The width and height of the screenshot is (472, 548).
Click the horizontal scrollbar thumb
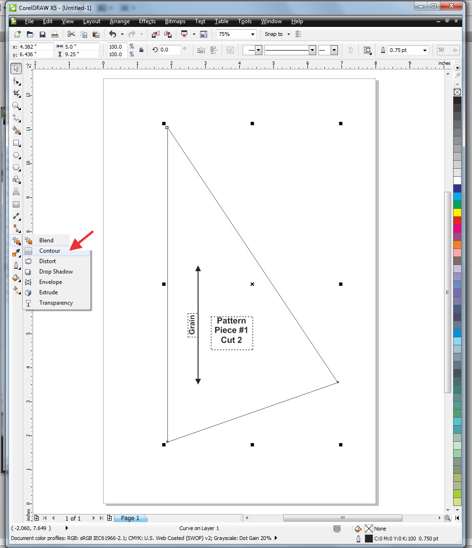pos(342,518)
